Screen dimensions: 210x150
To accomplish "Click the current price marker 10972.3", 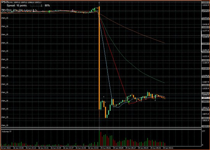I will click(205, 98).
